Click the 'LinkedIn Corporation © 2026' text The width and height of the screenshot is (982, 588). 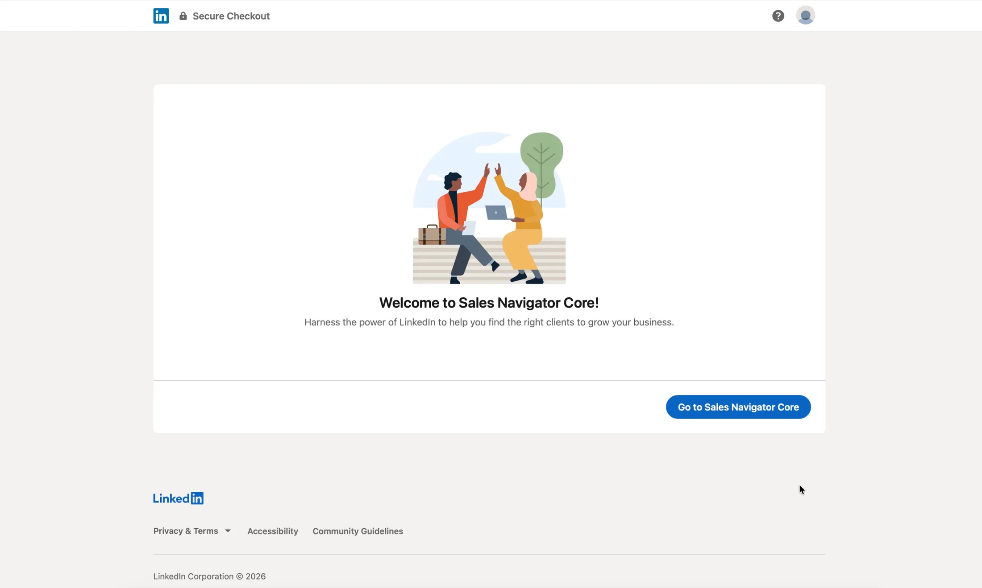click(209, 576)
